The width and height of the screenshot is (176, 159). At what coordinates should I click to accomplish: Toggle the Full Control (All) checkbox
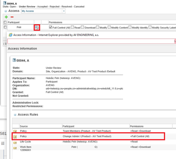point(50,27)
